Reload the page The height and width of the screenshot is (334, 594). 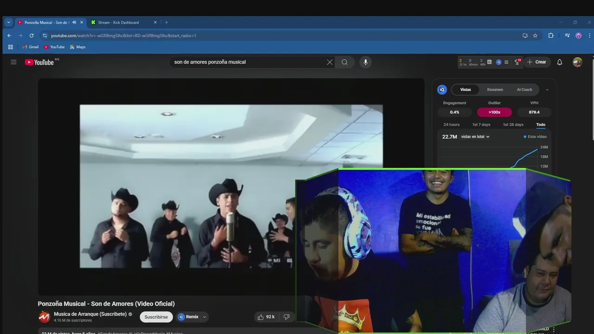32,35
